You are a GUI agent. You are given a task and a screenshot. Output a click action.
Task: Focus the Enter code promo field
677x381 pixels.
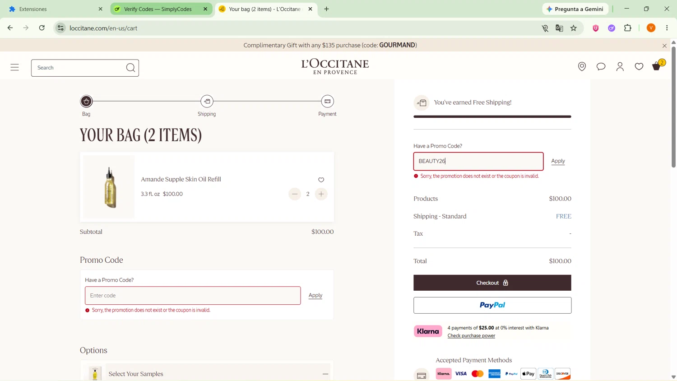point(193,295)
